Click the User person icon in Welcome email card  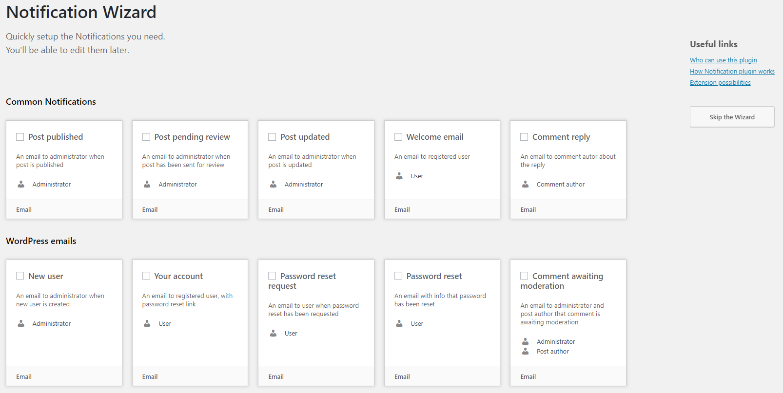(399, 176)
